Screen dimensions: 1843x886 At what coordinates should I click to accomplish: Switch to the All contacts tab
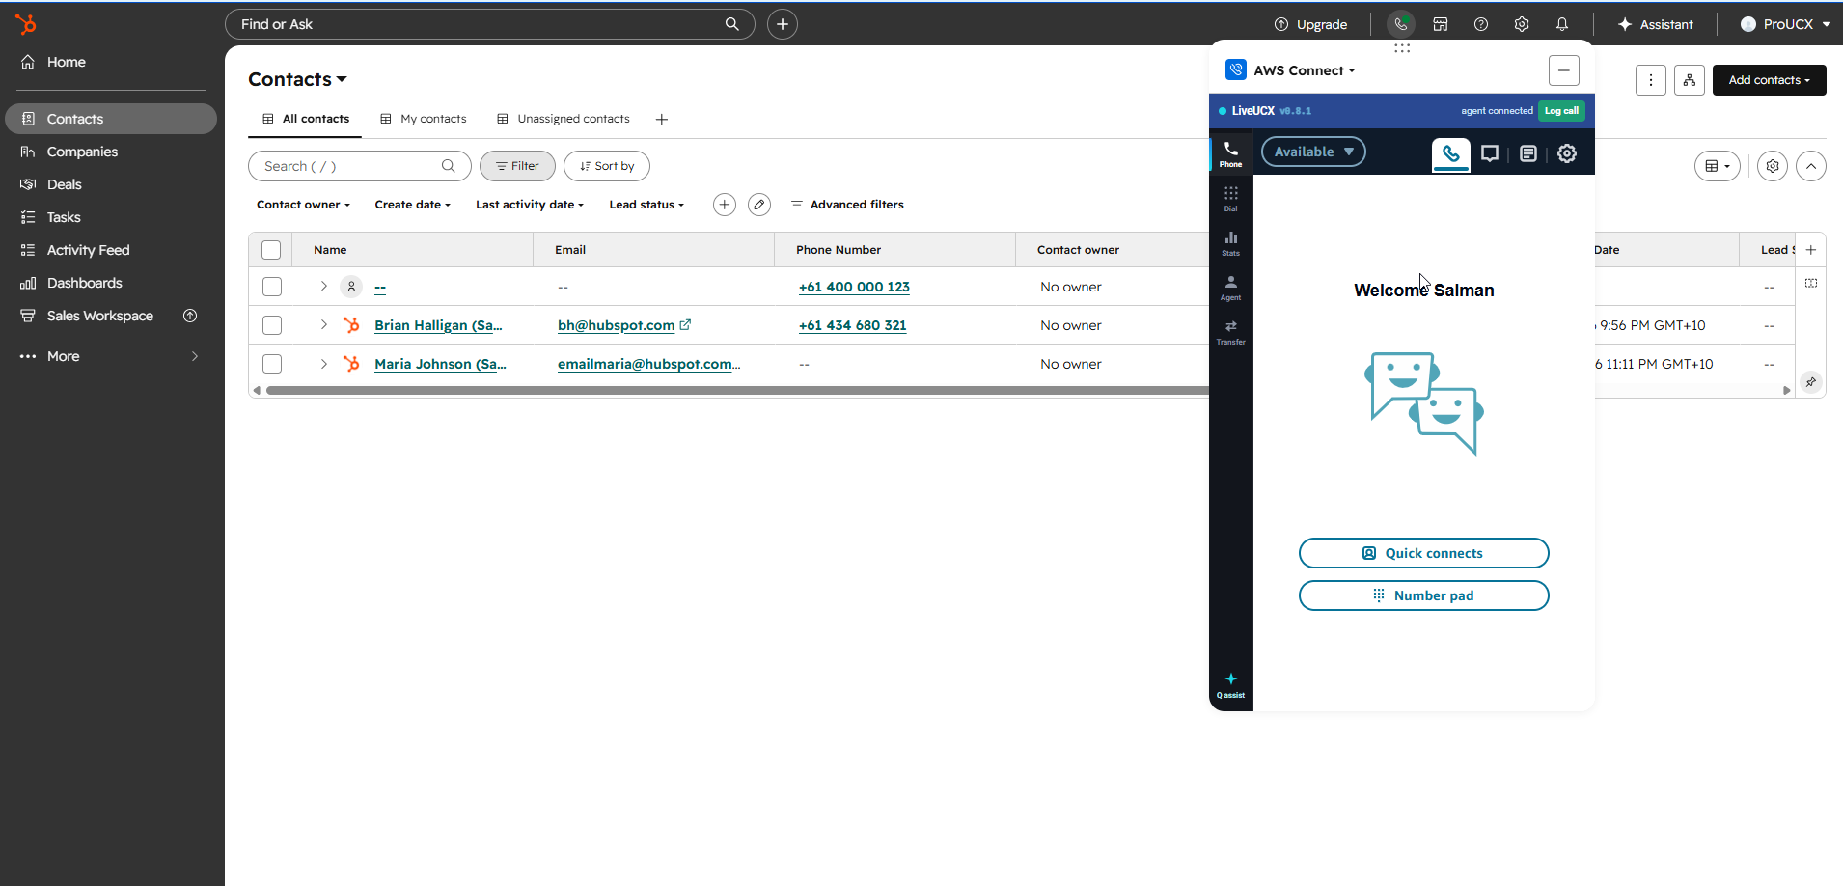306,119
